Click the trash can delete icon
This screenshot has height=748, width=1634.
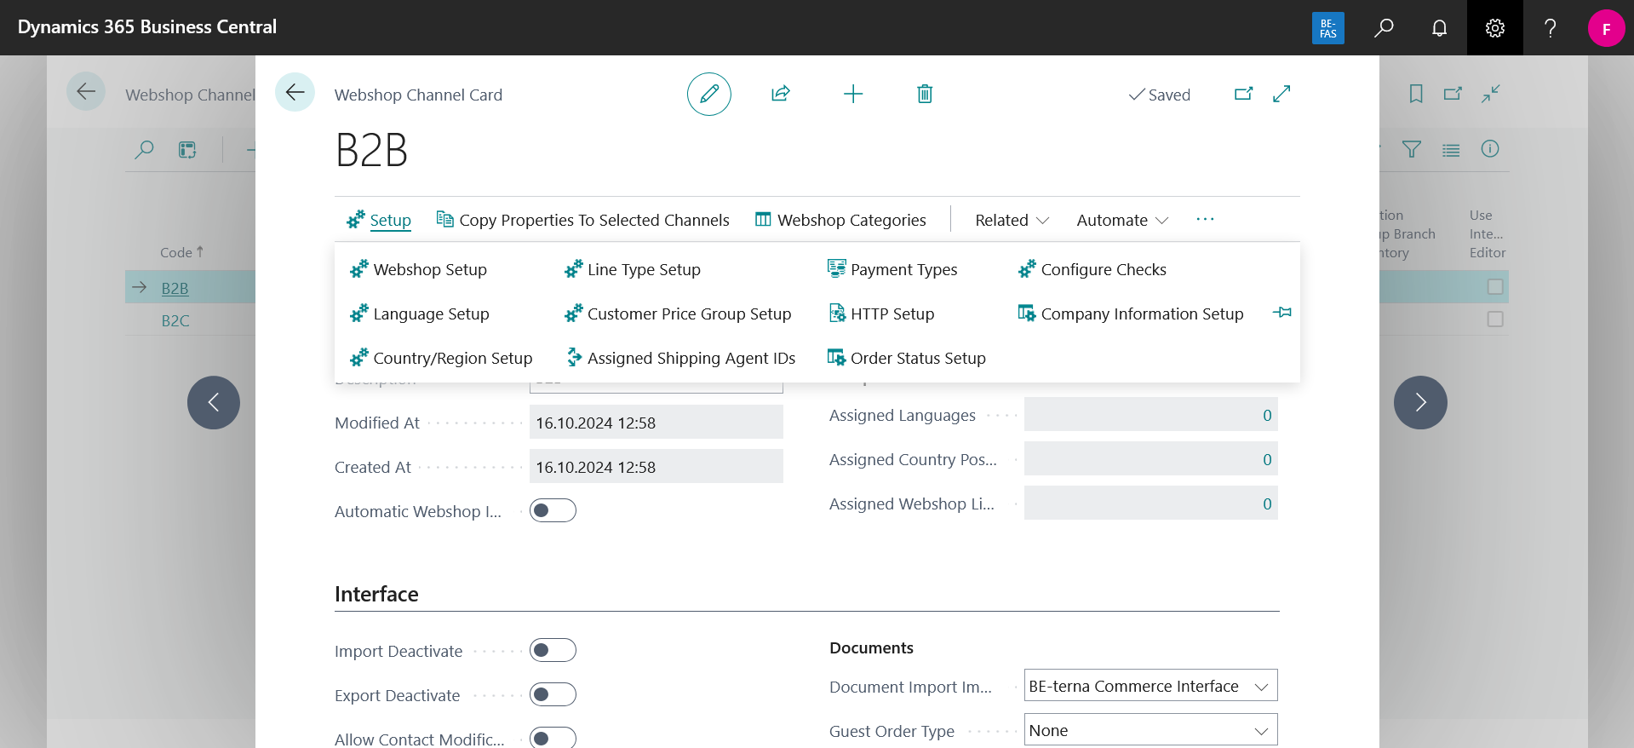[x=925, y=94]
